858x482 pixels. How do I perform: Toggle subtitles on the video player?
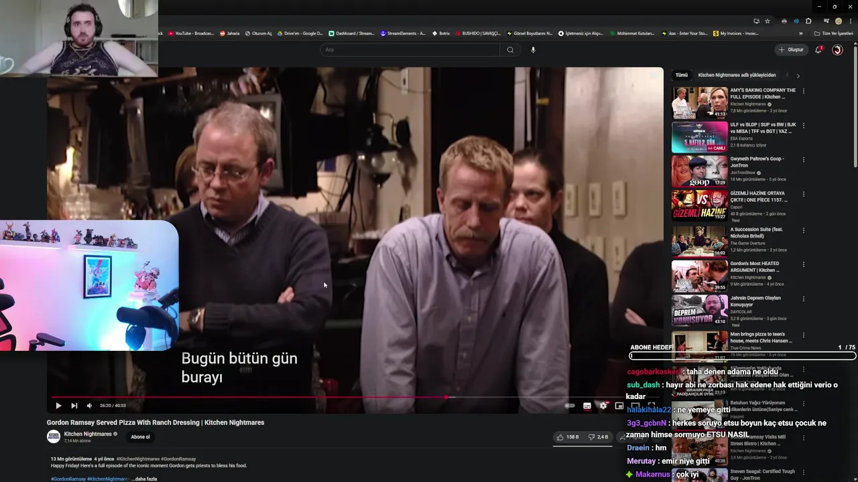pos(587,406)
